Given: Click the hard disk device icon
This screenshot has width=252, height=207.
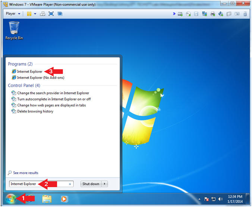Looking at the screenshot, I should click(x=180, y=14).
